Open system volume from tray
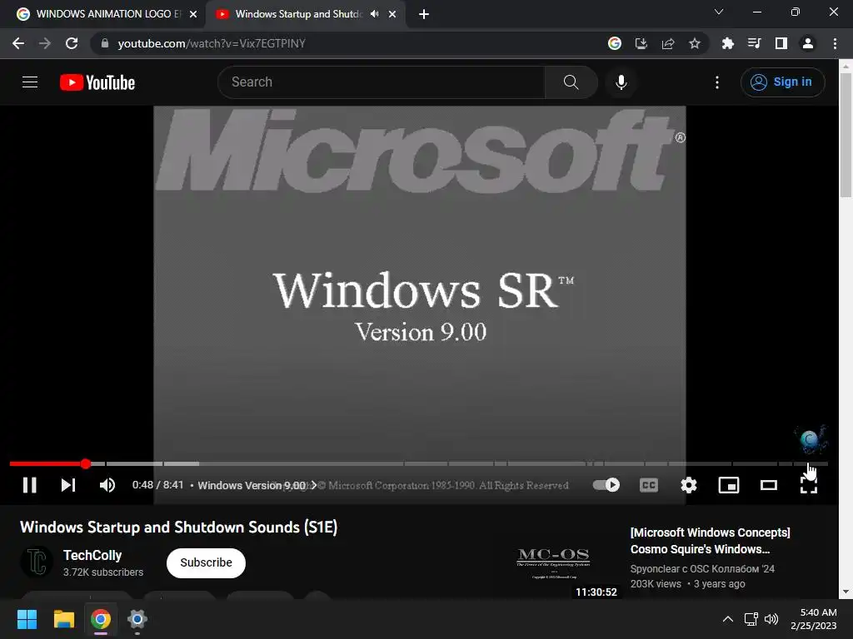The image size is (853, 639). pyautogui.click(x=771, y=619)
